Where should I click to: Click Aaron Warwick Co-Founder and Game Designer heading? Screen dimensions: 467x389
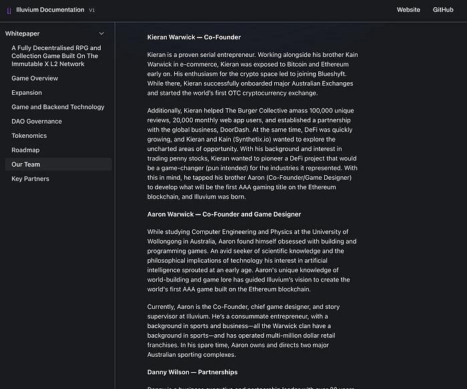(224, 214)
